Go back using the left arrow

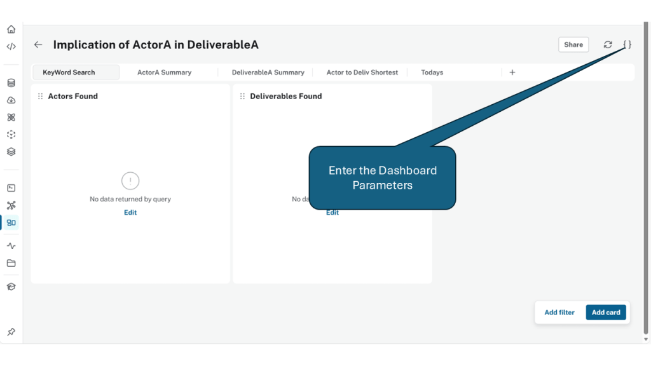[38, 45]
